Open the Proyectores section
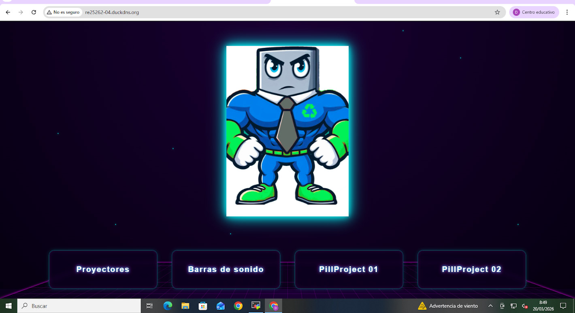Image resolution: width=575 pixels, height=313 pixels. point(103,269)
